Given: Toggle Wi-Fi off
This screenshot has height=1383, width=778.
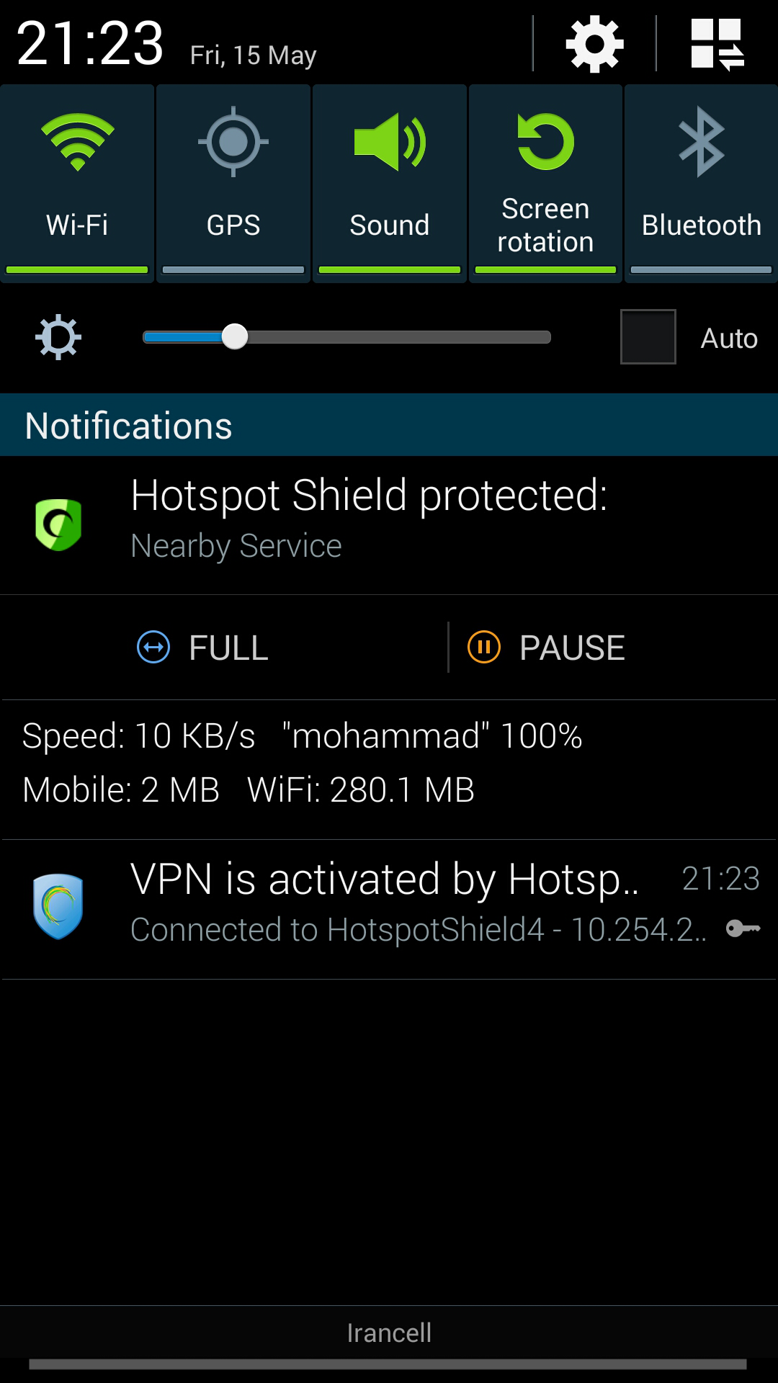Looking at the screenshot, I should [77, 184].
